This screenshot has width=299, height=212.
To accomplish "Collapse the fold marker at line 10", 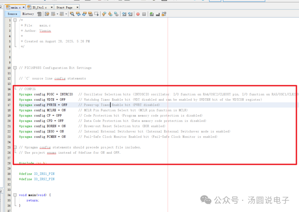I will pos(15,68).
